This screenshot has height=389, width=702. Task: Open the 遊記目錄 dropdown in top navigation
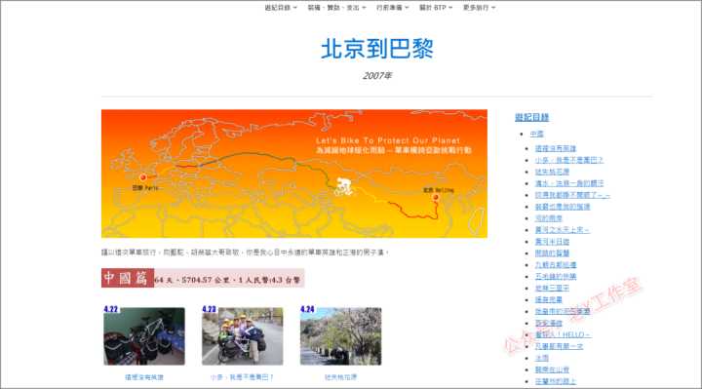pos(281,8)
